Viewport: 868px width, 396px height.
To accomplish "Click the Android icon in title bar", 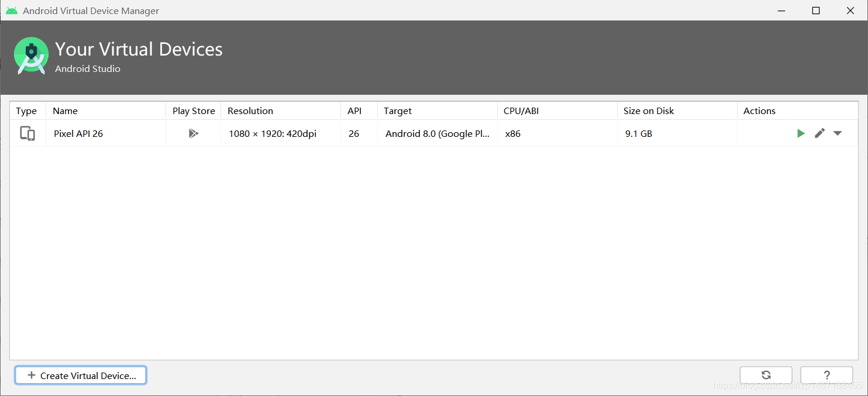I will [x=12, y=11].
